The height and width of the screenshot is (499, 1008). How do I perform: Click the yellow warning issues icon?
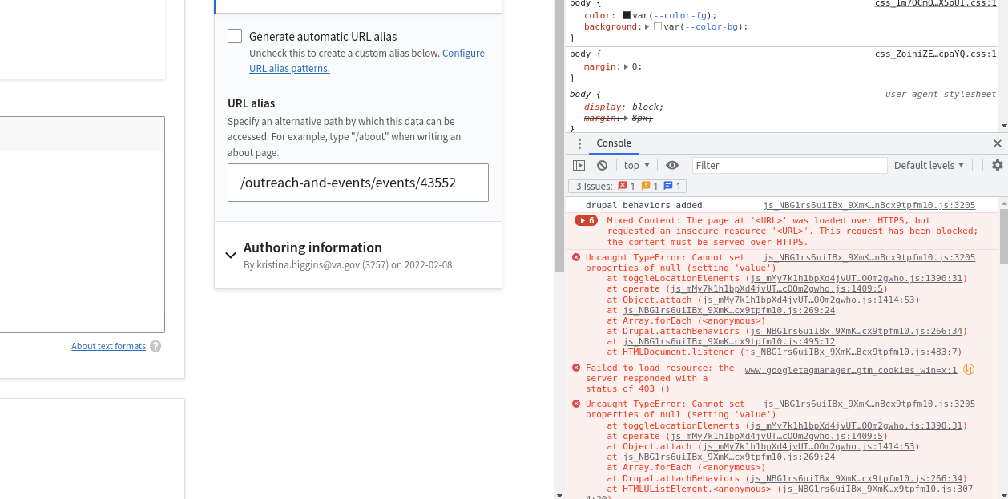point(645,186)
